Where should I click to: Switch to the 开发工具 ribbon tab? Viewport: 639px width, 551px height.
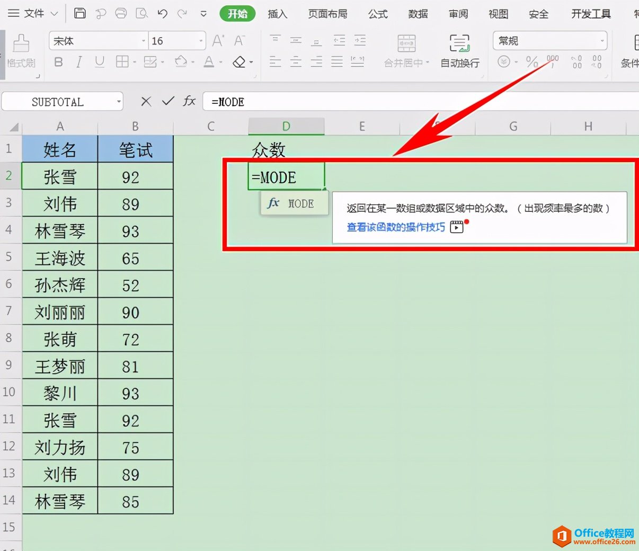point(591,14)
